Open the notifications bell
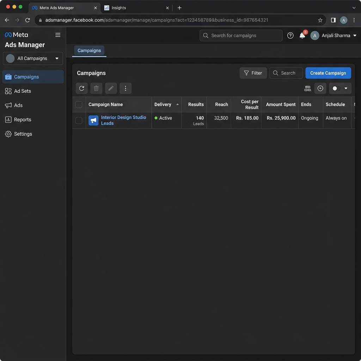 tap(302, 36)
